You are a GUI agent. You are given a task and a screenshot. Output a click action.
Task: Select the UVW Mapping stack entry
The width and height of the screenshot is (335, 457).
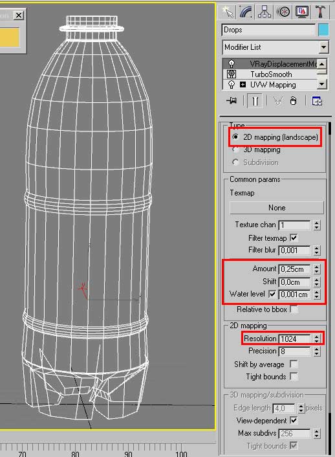pos(273,85)
